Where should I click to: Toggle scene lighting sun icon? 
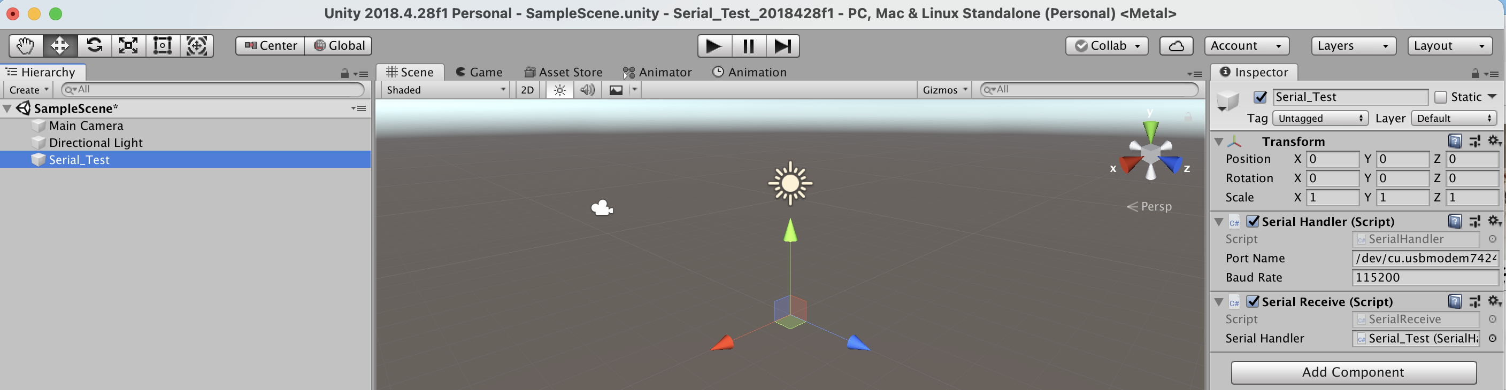pos(559,90)
